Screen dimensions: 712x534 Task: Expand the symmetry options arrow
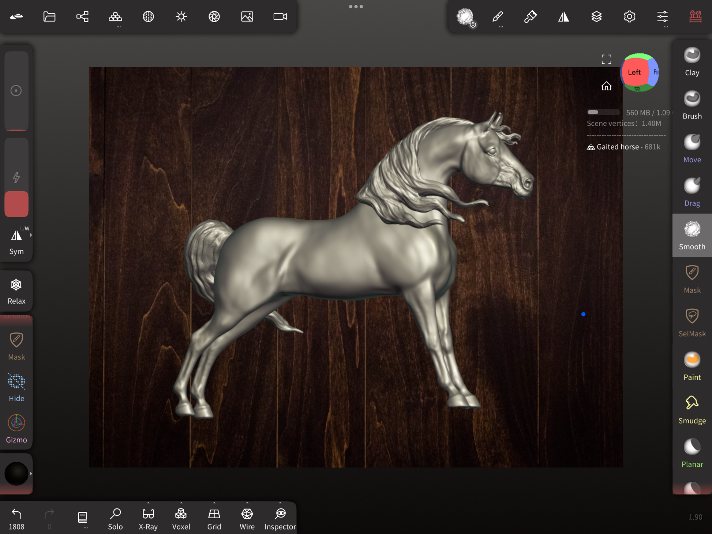click(31, 235)
